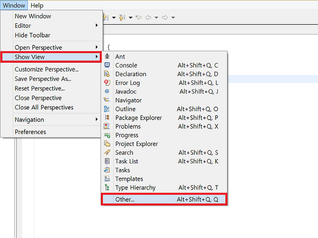This screenshot has width=318, height=238.
Task: Open the Help menu
Action: (x=37, y=5)
